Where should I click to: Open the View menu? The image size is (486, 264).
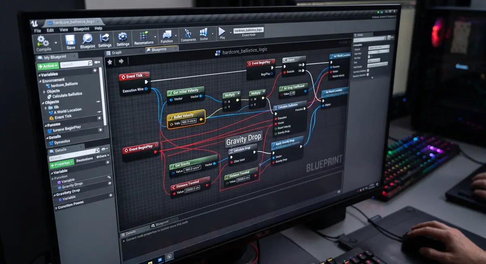pos(64,30)
